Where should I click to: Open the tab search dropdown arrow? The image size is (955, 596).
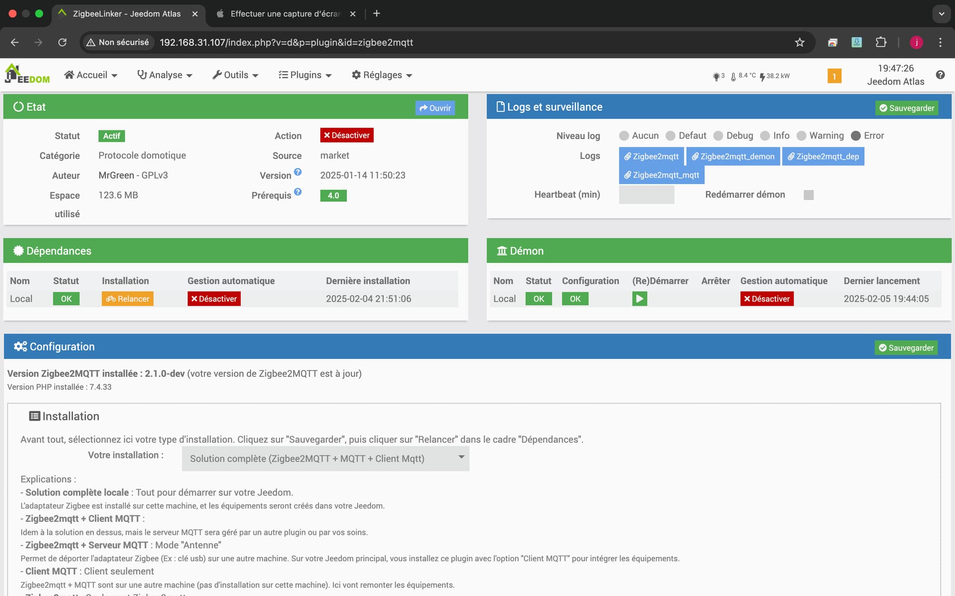coord(941,14)
